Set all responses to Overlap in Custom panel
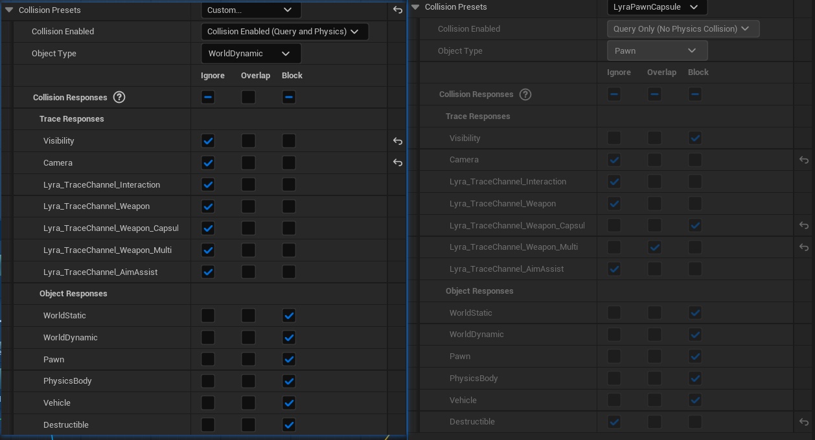815x440 pixels. point(248,97)
